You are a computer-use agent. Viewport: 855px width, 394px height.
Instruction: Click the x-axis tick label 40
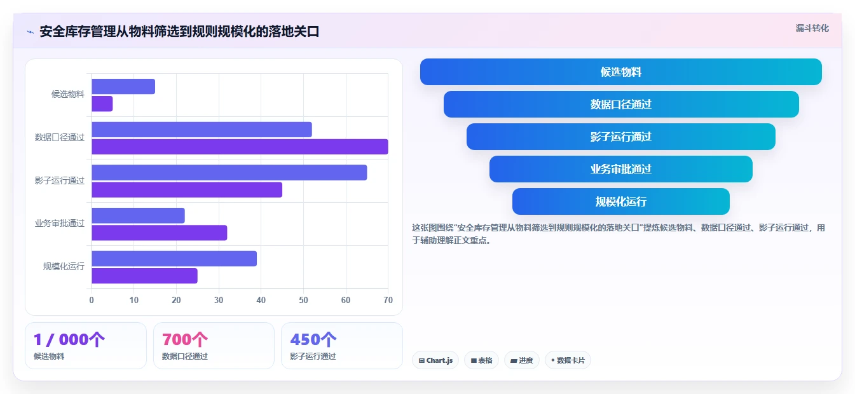click(261, 300)
